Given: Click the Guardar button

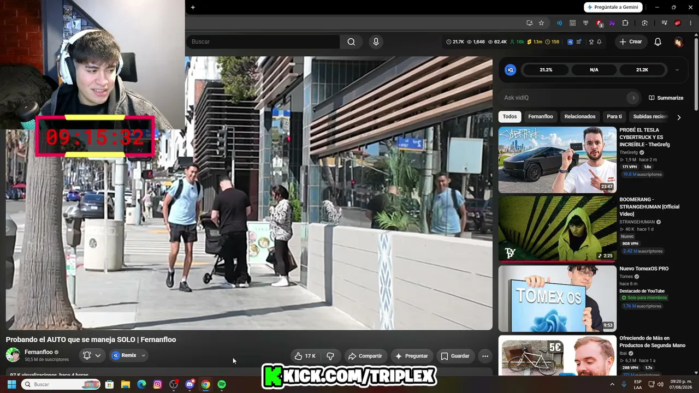Looking at the screenshot, I should click(455, 356).
